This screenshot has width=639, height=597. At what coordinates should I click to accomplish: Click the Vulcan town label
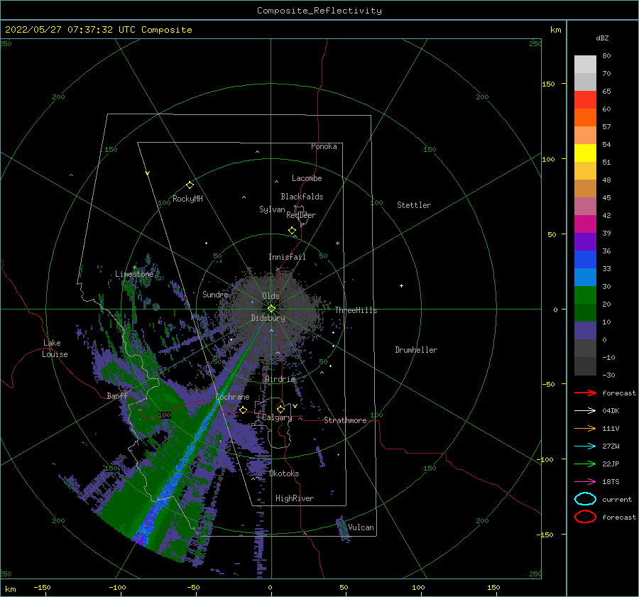(361, 527)
